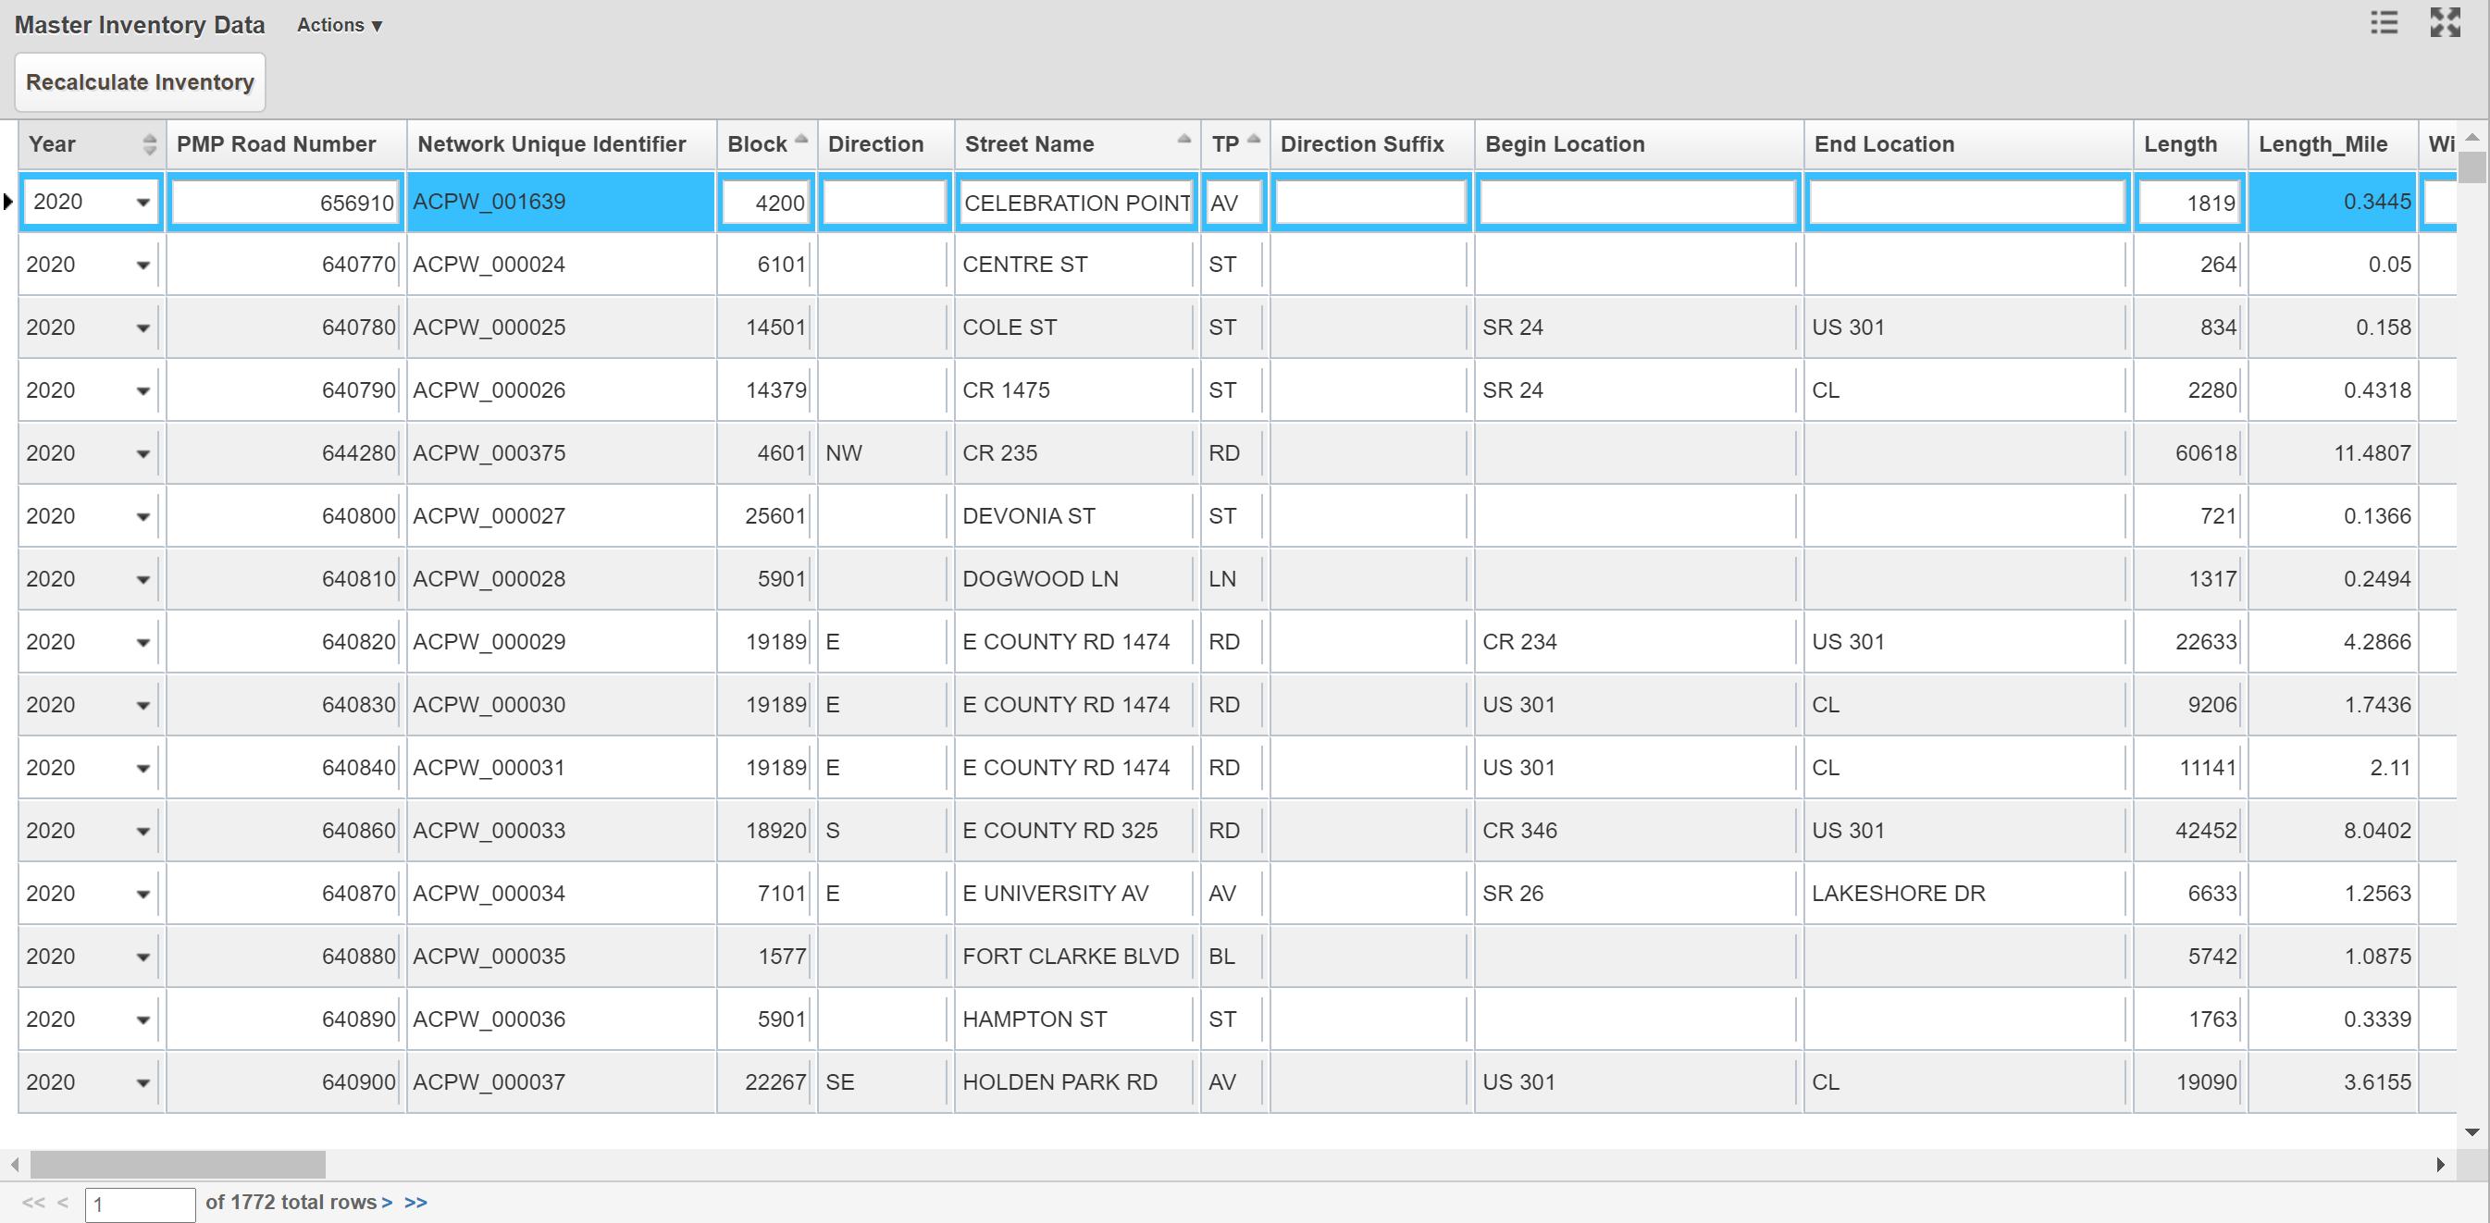The height and width of the screenshot is (1223, 2490).
Task: Click the Begin Location field in selected row
Action: click(1638, 203)
